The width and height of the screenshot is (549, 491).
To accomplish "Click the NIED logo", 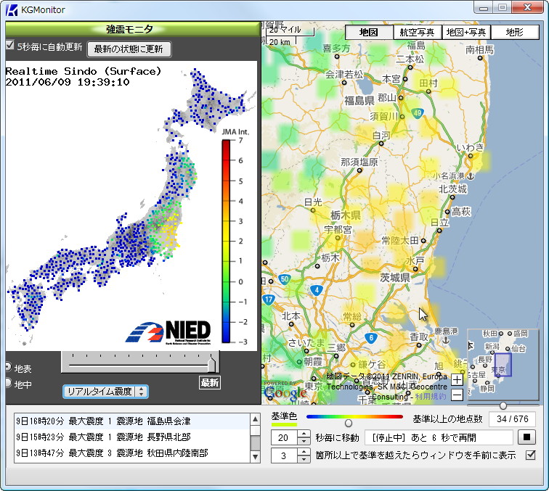I will coord(168,332).
